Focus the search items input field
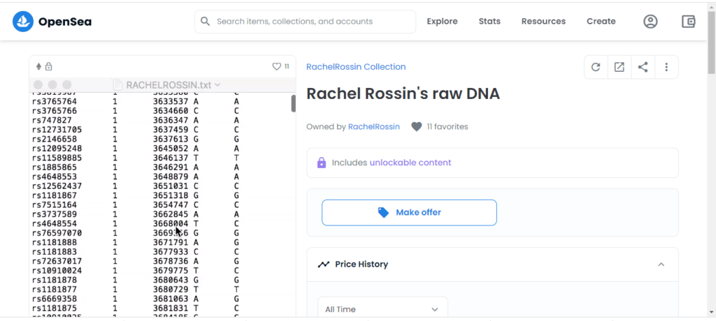This screenshot has width=716, height=321. pyautogui.click(x=305, y=22)
